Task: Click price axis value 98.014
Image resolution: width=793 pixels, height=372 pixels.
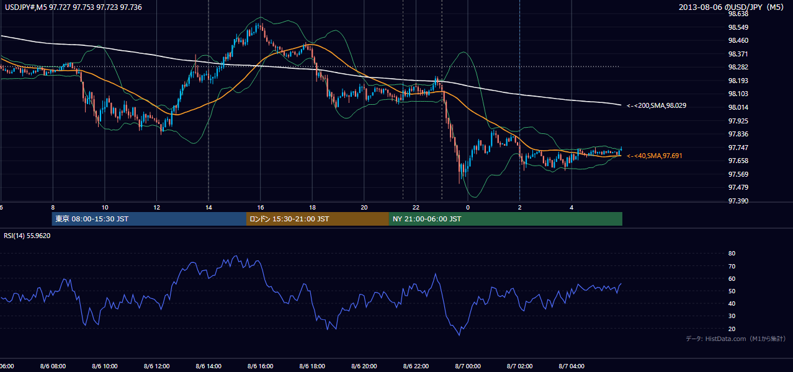Action: pyautogui.click(x=738, y=107)
